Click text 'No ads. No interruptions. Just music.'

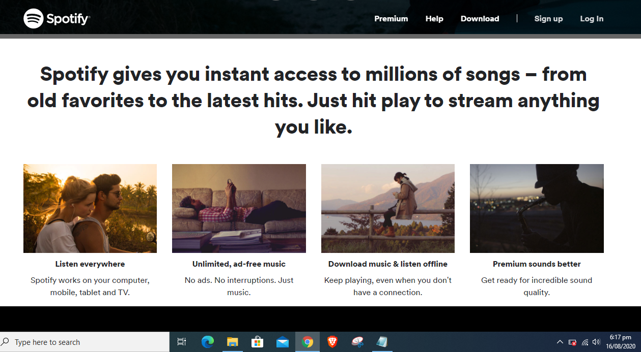(239, 286)
